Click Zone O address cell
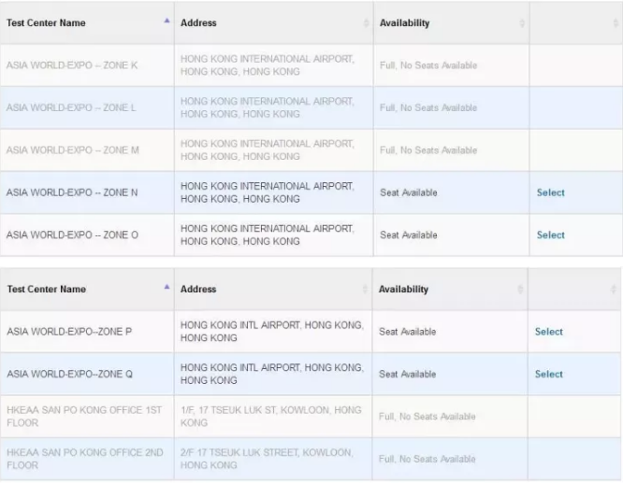Viewport: 623px width, 483px height. pos(274,234)
